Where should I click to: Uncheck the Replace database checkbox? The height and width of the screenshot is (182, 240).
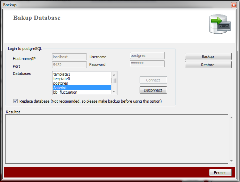pos(15,101)
